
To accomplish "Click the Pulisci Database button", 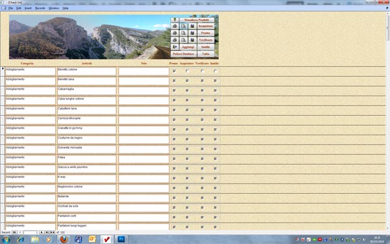I will coord(183,54).
